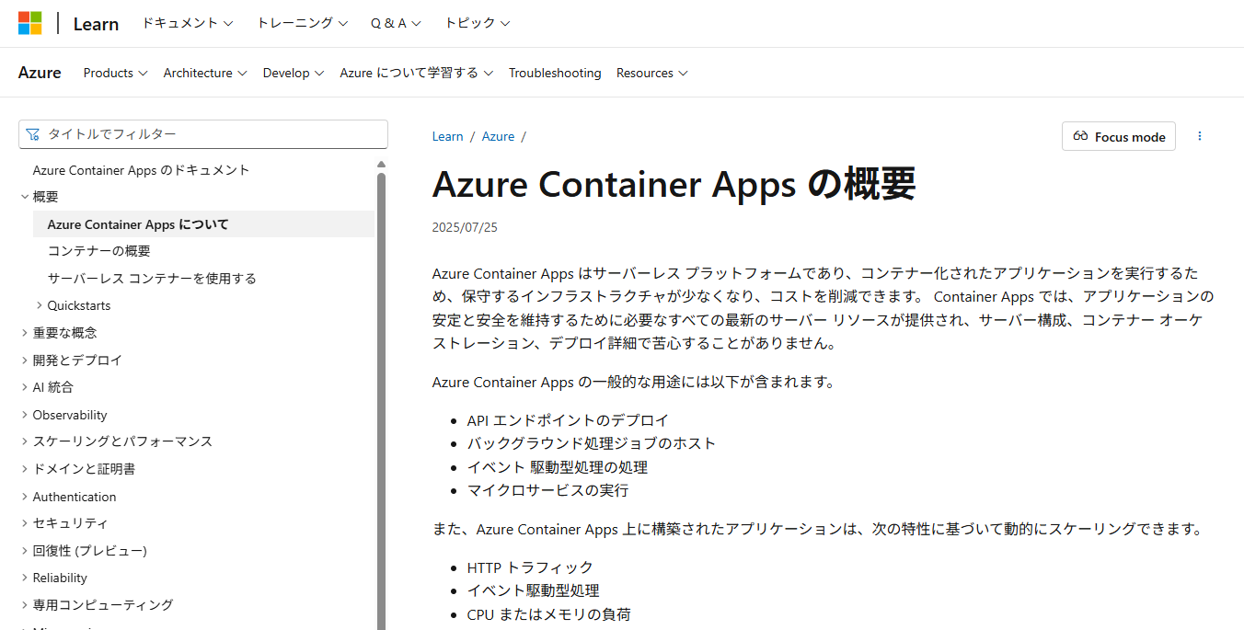Click the Learn breadcrumb link

click(x=447, y=136)
